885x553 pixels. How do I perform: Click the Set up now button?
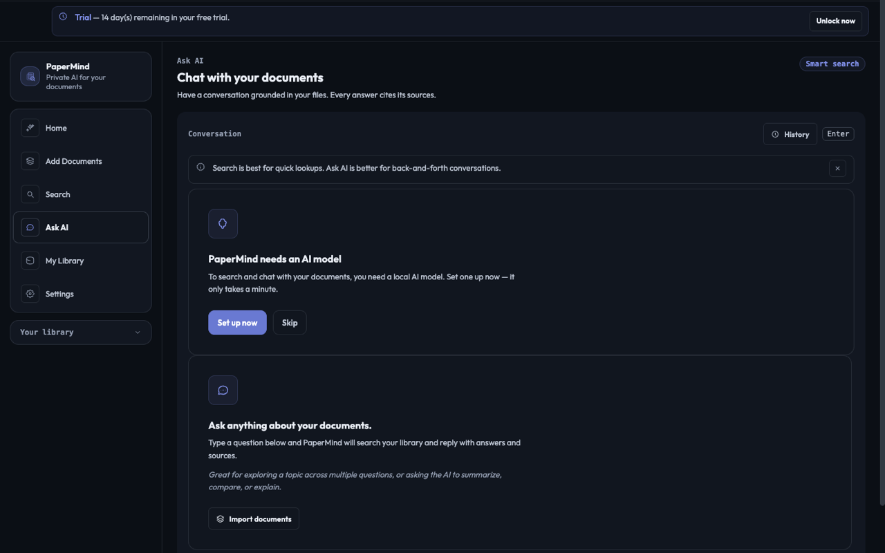(237, 323)
